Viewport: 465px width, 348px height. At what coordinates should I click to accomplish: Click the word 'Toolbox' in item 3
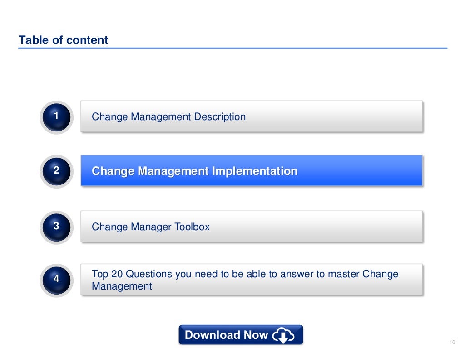click(192, 227)
